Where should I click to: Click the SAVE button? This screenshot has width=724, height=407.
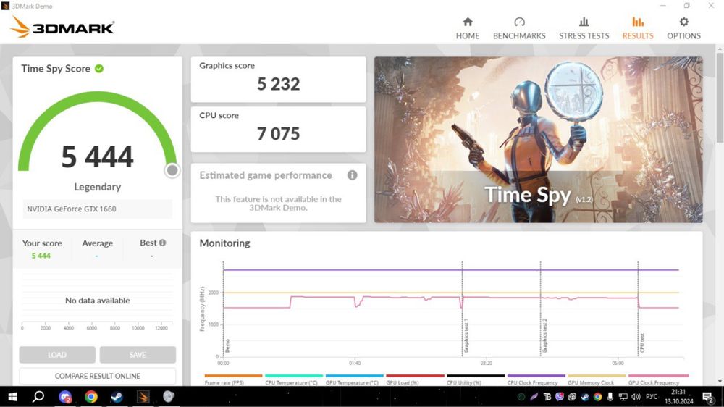(138, 355)
